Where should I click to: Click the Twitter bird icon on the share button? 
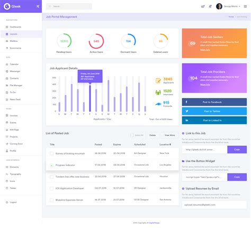coord(187,111)
